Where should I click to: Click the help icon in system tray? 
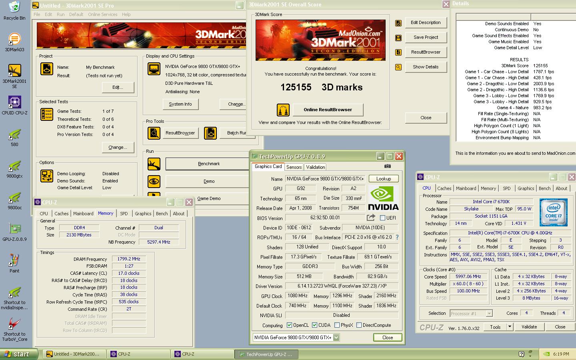tap(521, 354)
